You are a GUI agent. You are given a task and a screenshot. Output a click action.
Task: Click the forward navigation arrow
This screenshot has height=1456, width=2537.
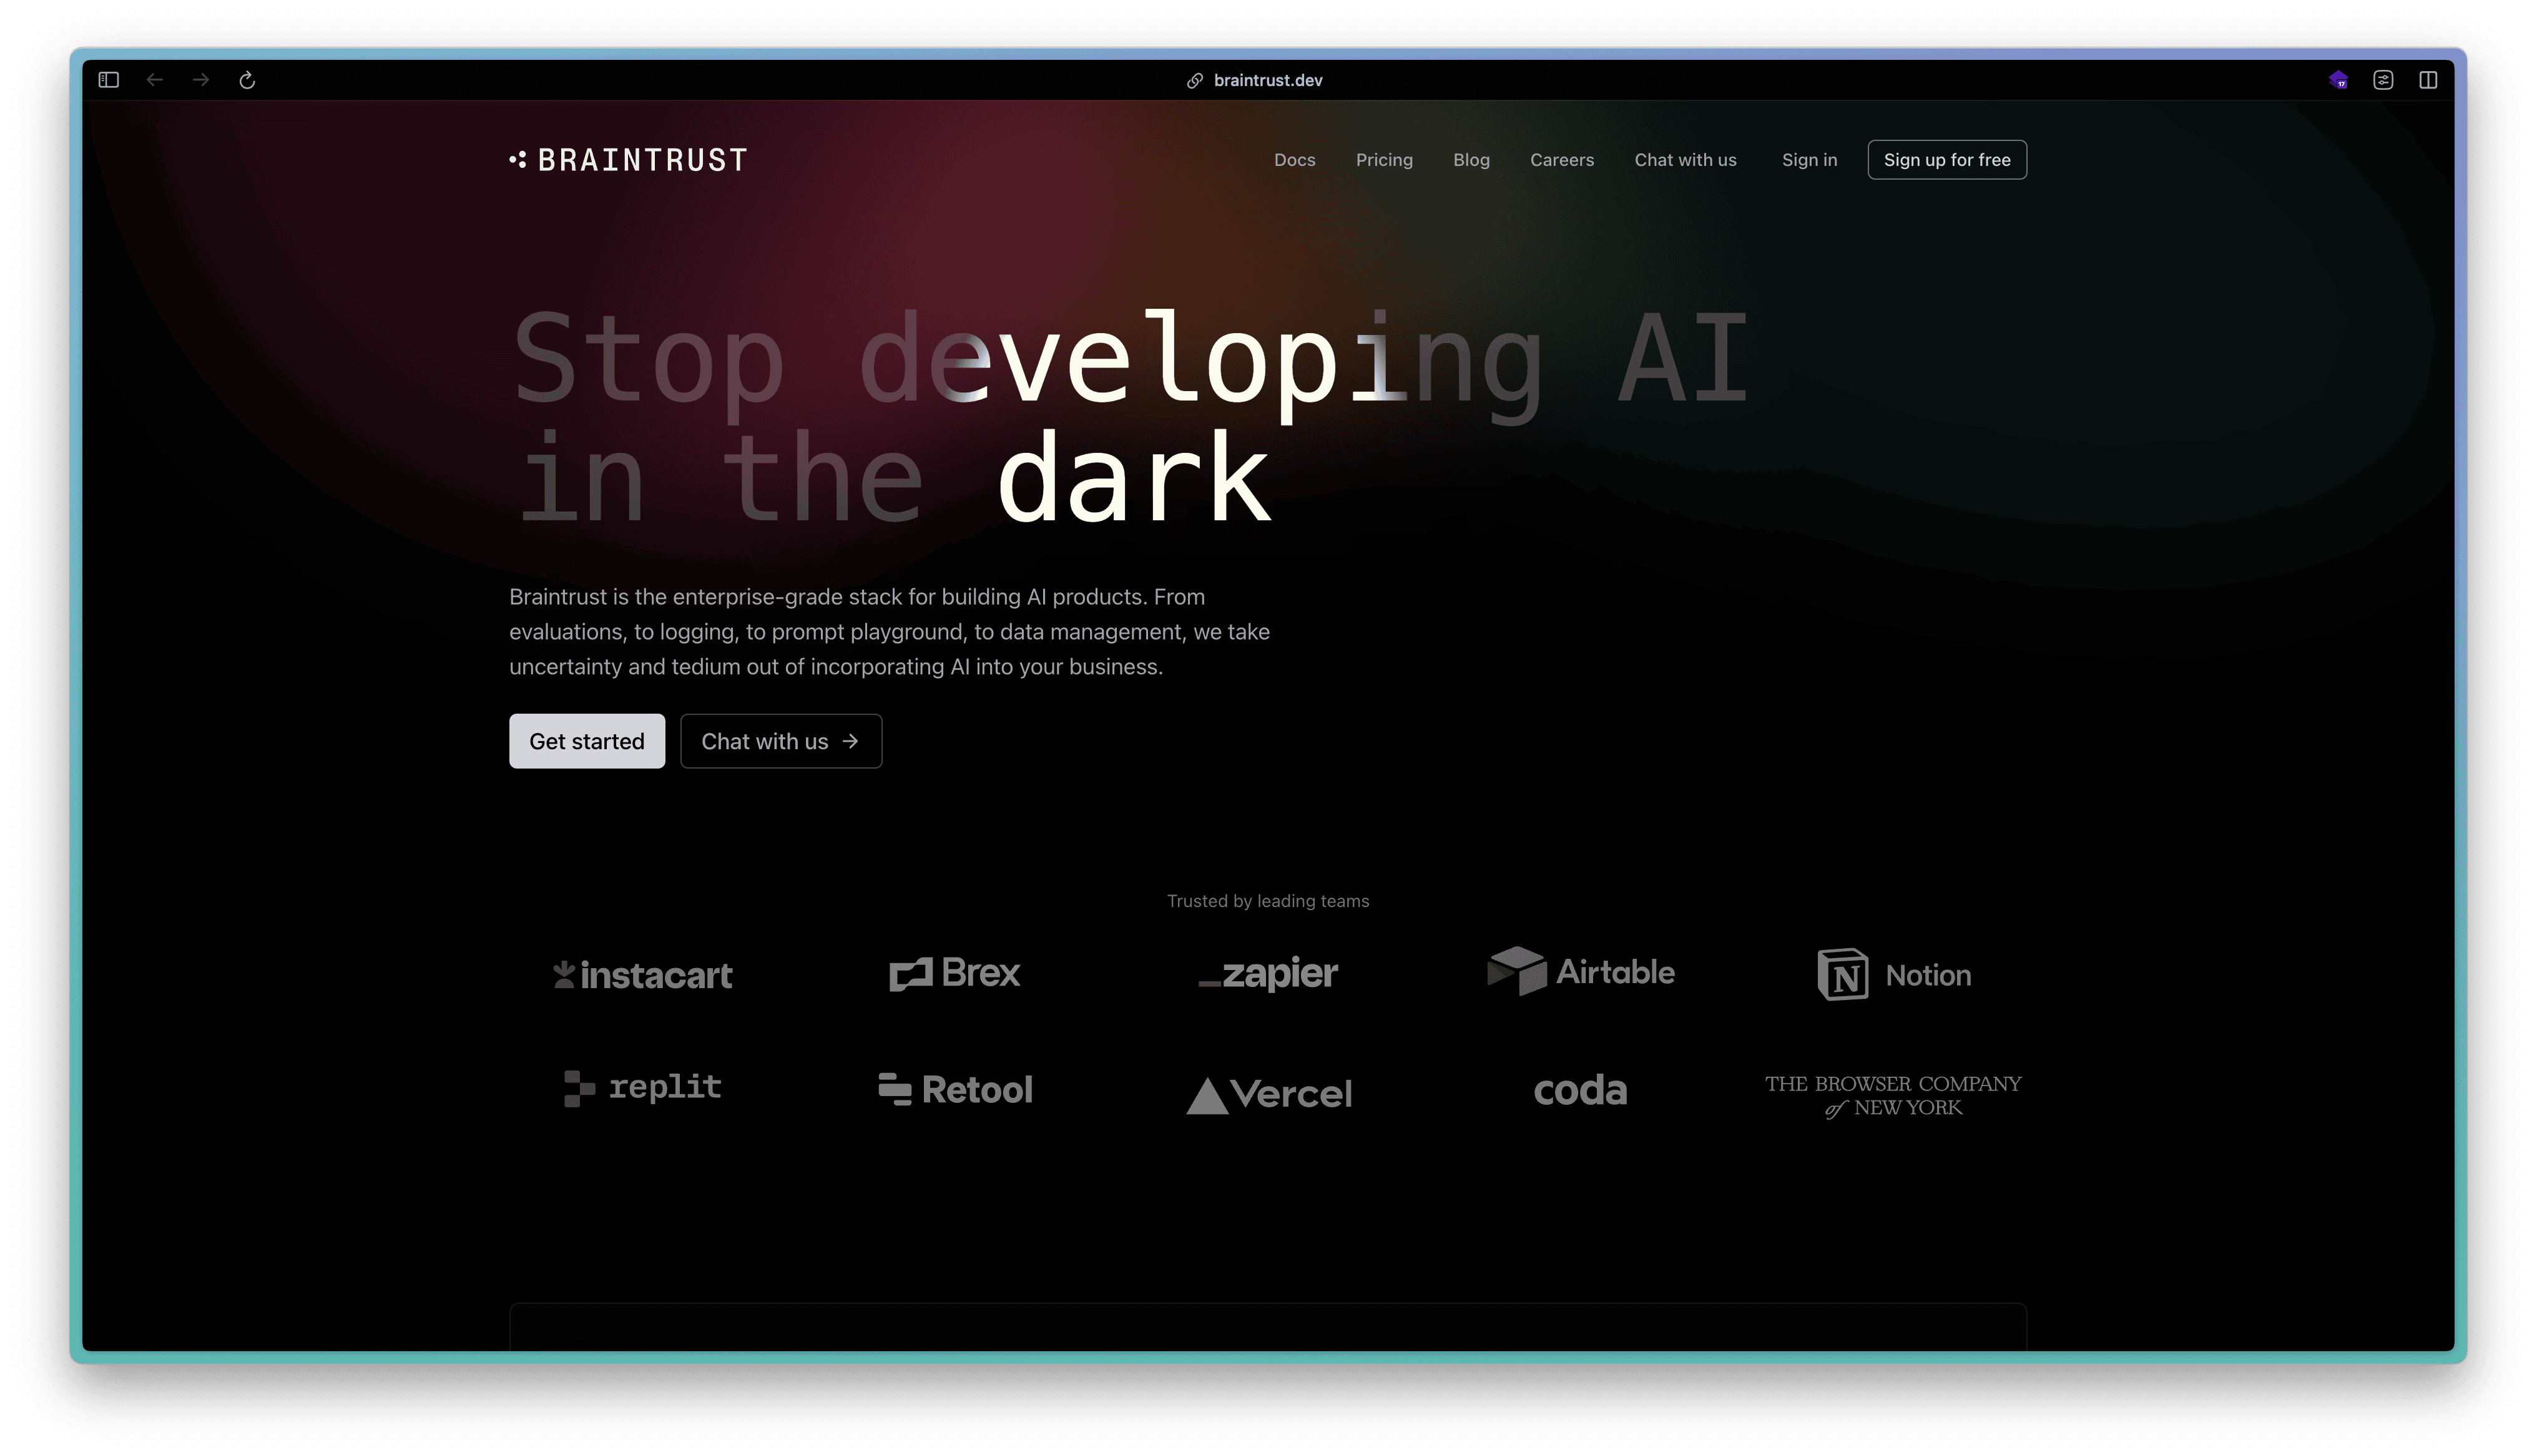coord(201,80)
